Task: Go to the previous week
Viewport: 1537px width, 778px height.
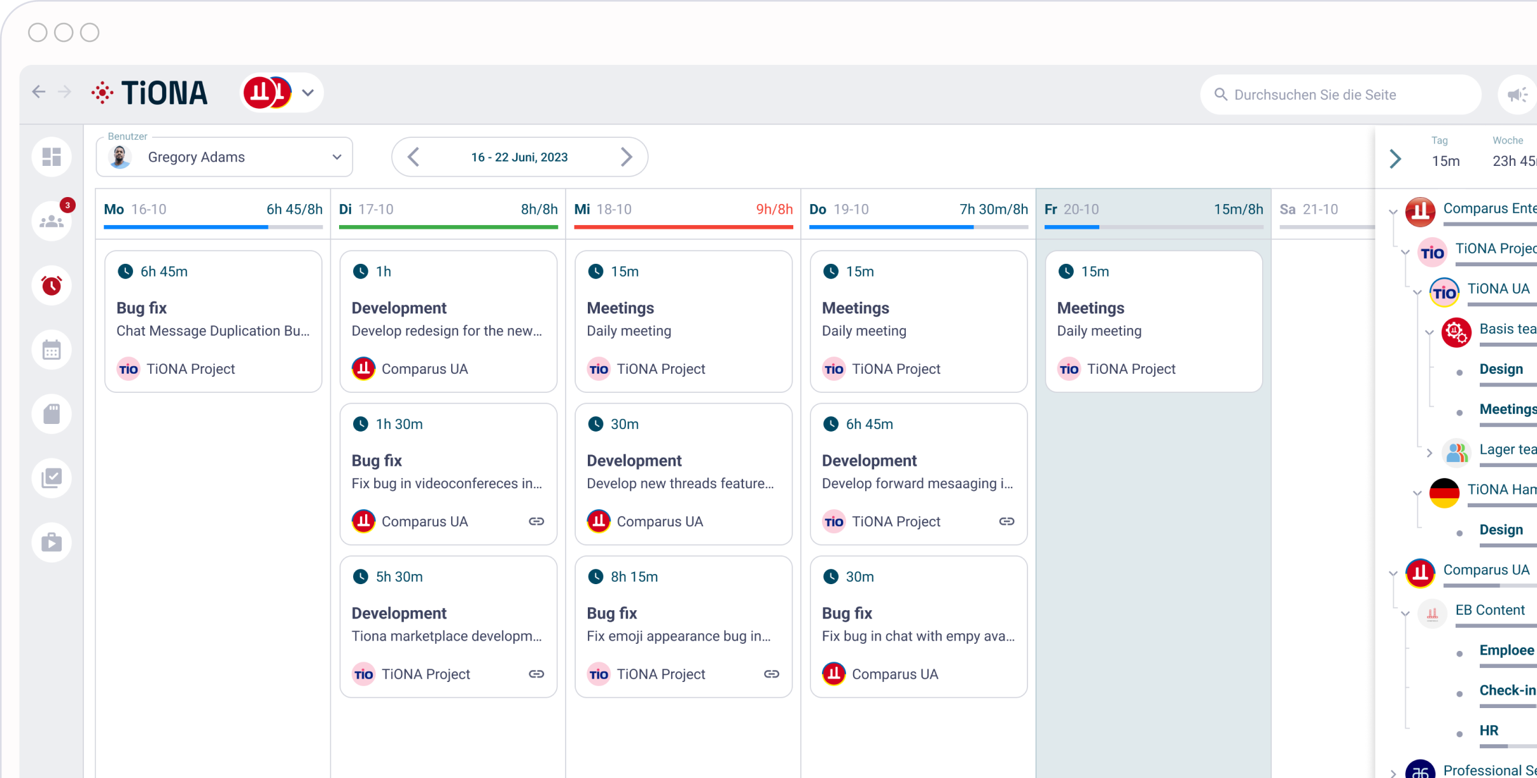Action: coord(414,157)
